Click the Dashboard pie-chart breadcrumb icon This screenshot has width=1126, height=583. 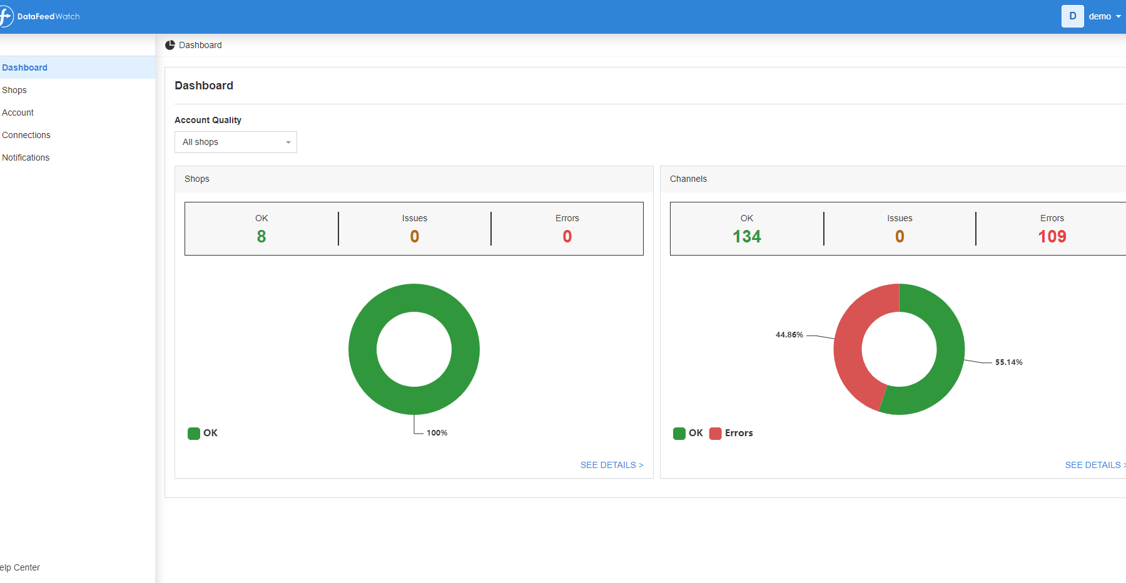tap(170, 45)
